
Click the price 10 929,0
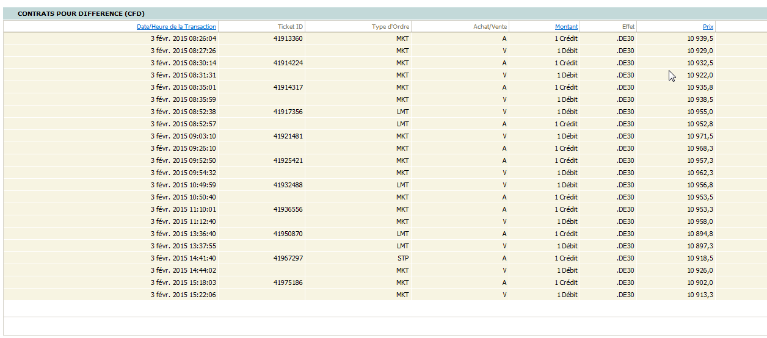pyautogui.click(x=700, y=51)
